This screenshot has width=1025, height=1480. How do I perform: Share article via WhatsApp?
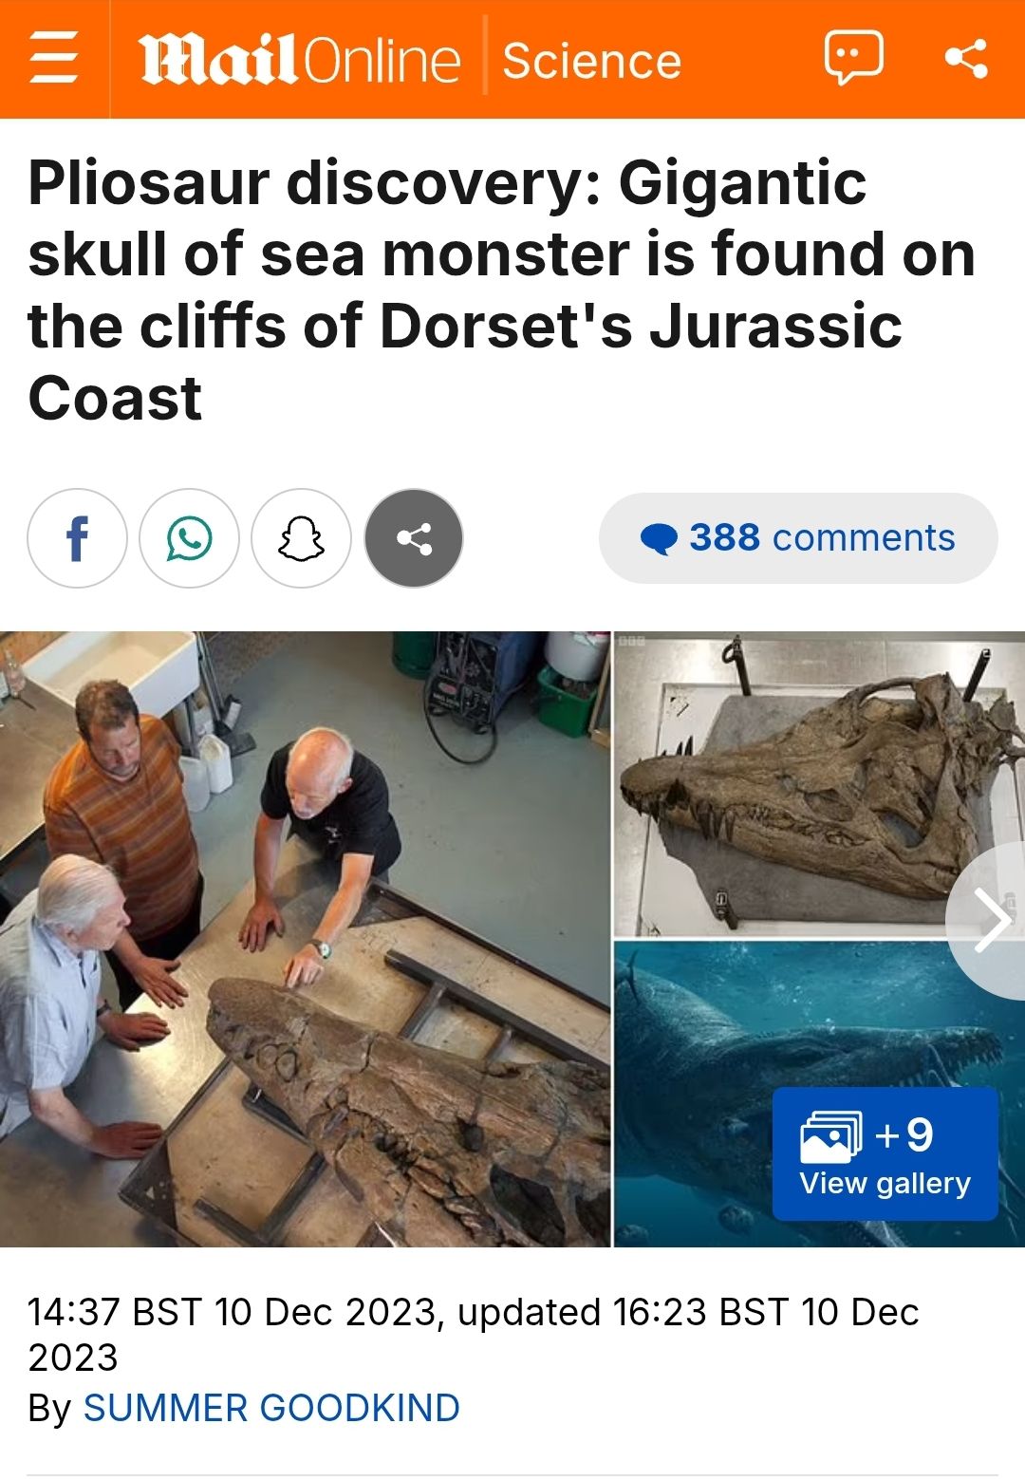point(189,538)
